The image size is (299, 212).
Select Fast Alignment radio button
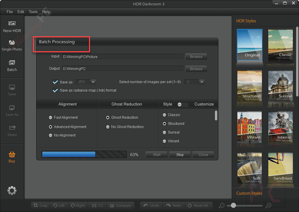pos(50,117)
